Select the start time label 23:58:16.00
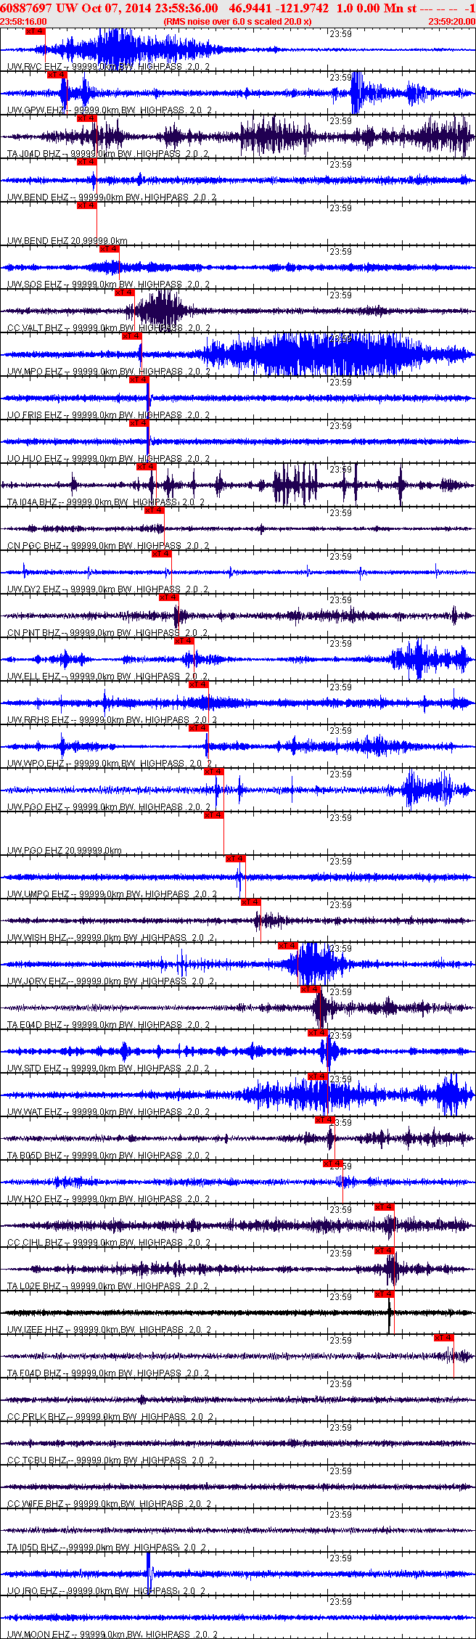Viewport: 476px width, 1639px height. (23, 22)
